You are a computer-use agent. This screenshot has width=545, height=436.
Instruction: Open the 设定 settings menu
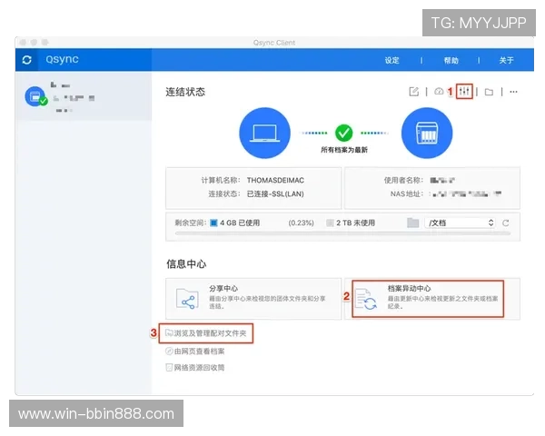(x=391, y=61)
